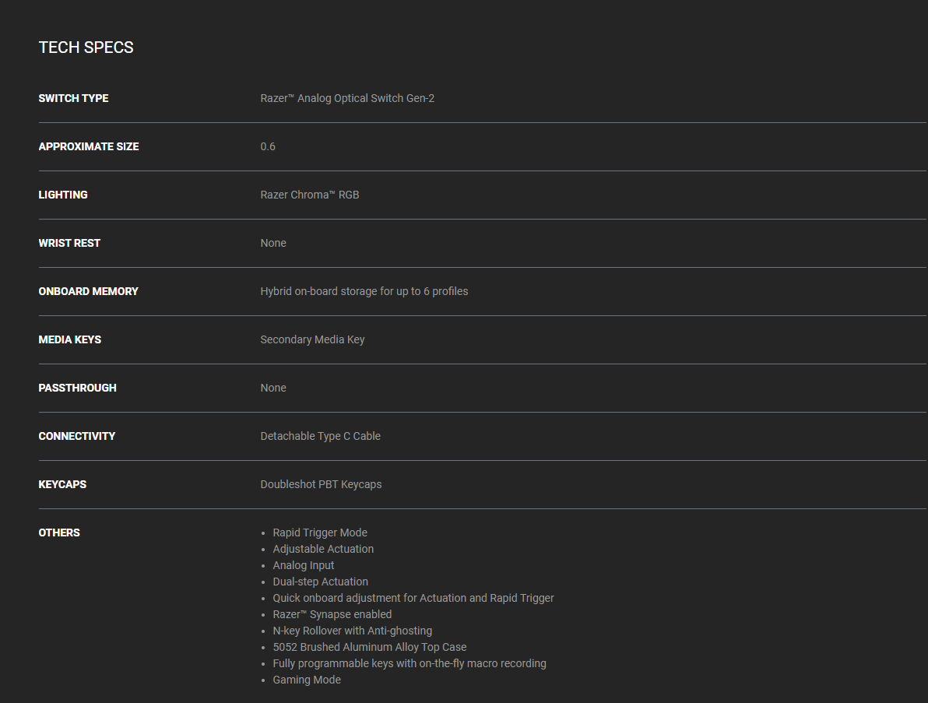The height and width of the screenshot is (703, 928).
Task: Select the Razer Chroma RGB value
Action: point(310,195)
